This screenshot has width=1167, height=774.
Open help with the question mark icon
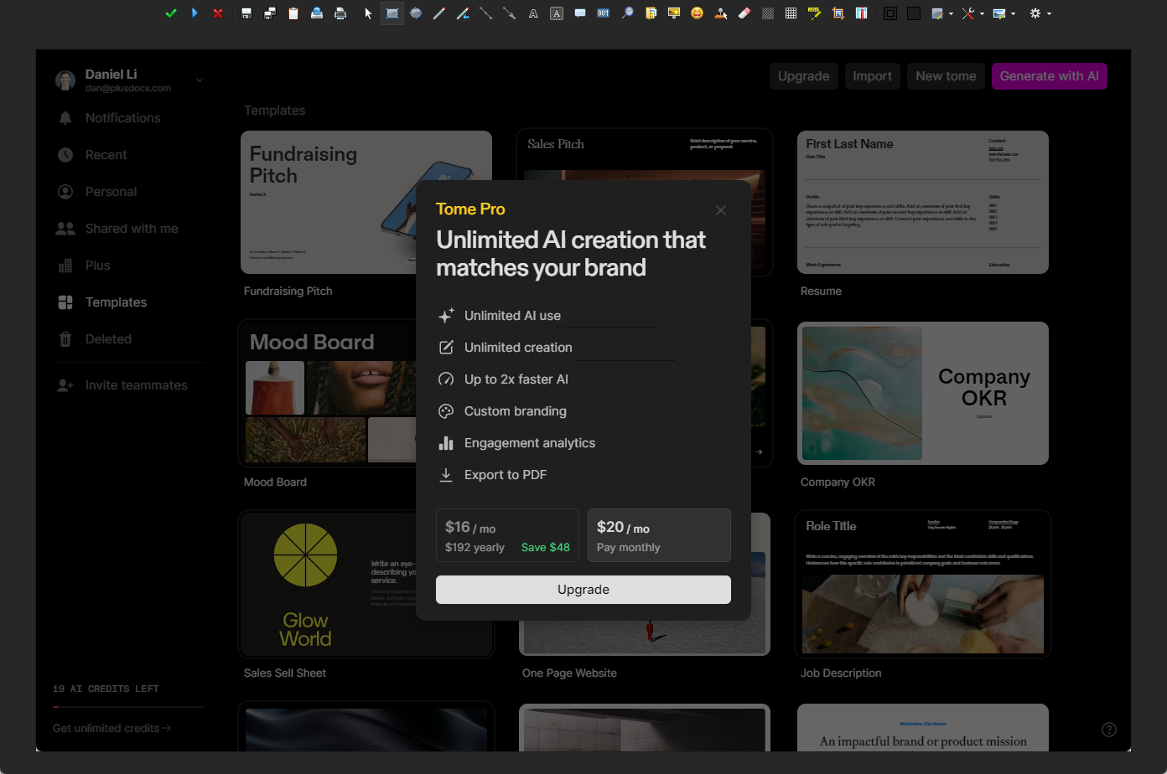1109,730
